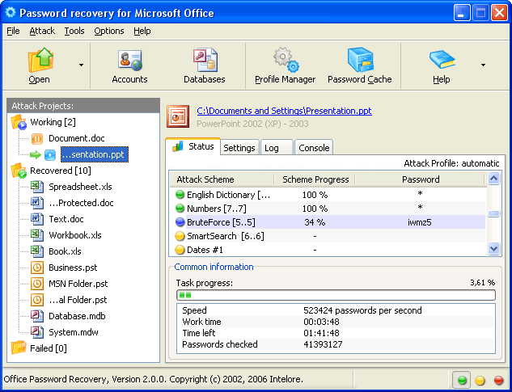Image resolution: width=512 pixels, height=392 pixels.
Task: Click the Task progress bar
Action: pos(336,295)
